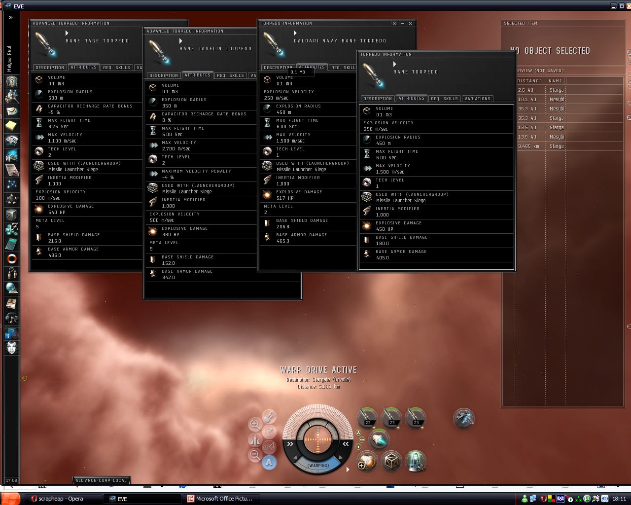Open Description tab in Bane Rage Torpedo window

coord(49,68)
